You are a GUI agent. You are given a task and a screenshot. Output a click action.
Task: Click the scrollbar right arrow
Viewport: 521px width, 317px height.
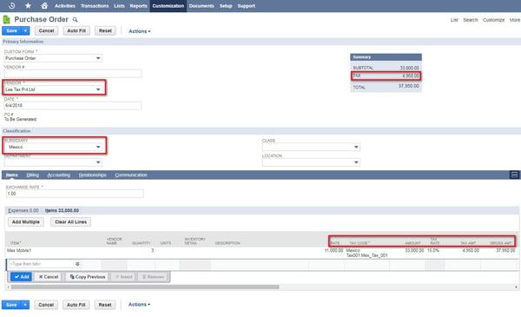pos(516,287)
